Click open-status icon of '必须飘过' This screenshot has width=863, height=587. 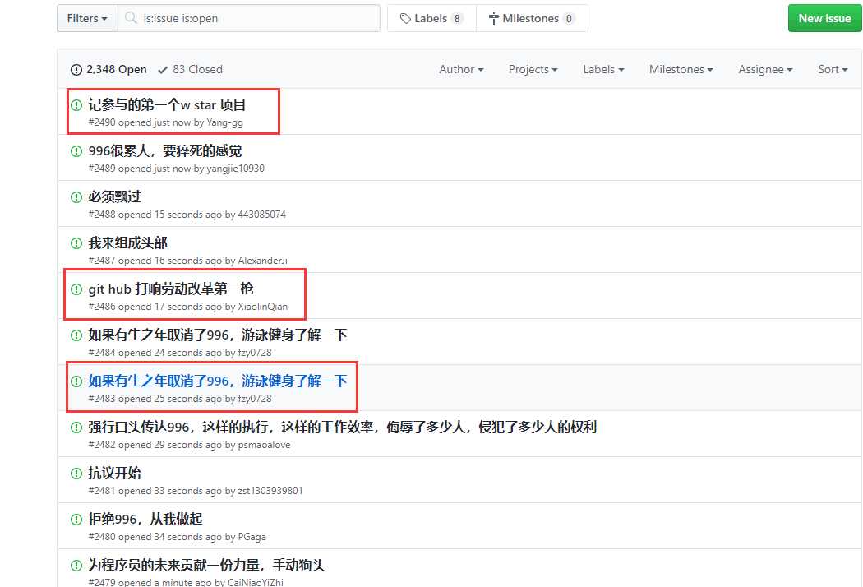76,197
